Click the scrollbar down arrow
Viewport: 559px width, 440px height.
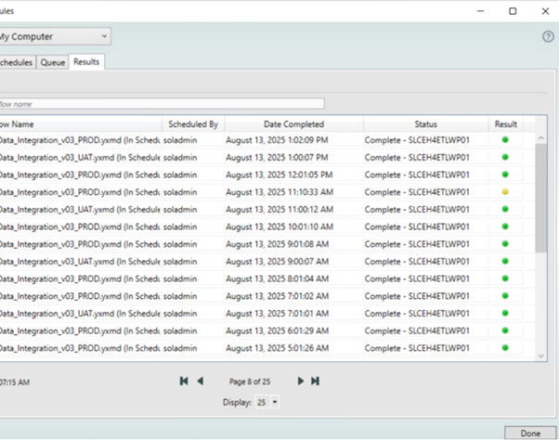click(540, 356)
